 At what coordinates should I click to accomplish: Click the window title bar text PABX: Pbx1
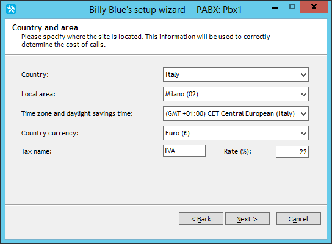(x=219, y=10)
